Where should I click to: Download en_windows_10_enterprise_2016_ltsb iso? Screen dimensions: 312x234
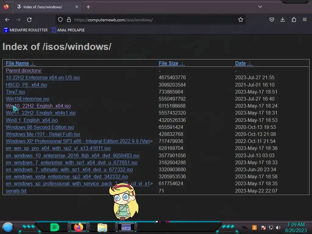tap(73, 156)
